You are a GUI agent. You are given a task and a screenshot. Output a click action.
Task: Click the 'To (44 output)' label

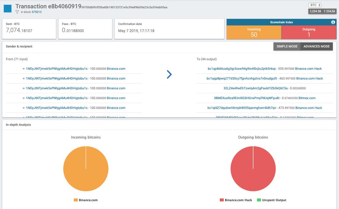[207, 59]
